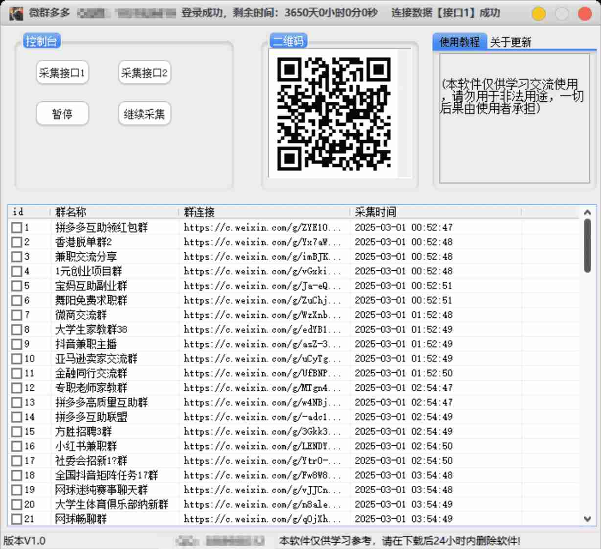Click the link https://c.weixin.com/g/q0jXh...
The height and width of the screenshot is (549, 601).
pyautogui.click(x=262, y=519)
